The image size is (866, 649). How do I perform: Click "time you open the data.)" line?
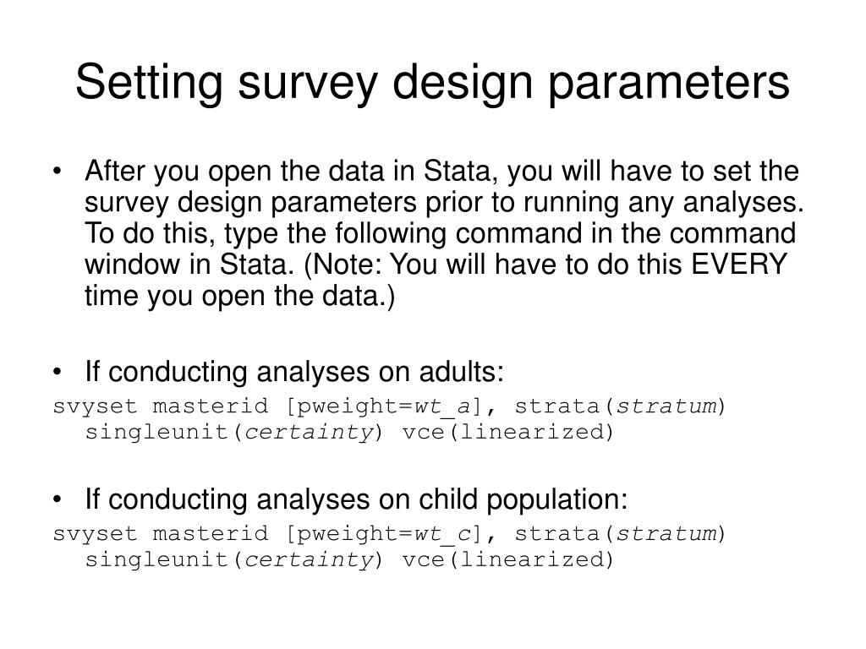[239, 296]
